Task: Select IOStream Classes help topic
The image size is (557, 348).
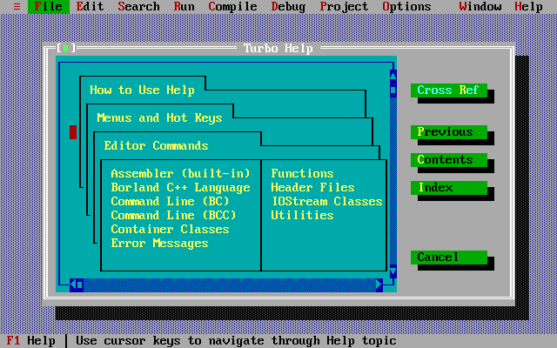Action: point(327,201)
